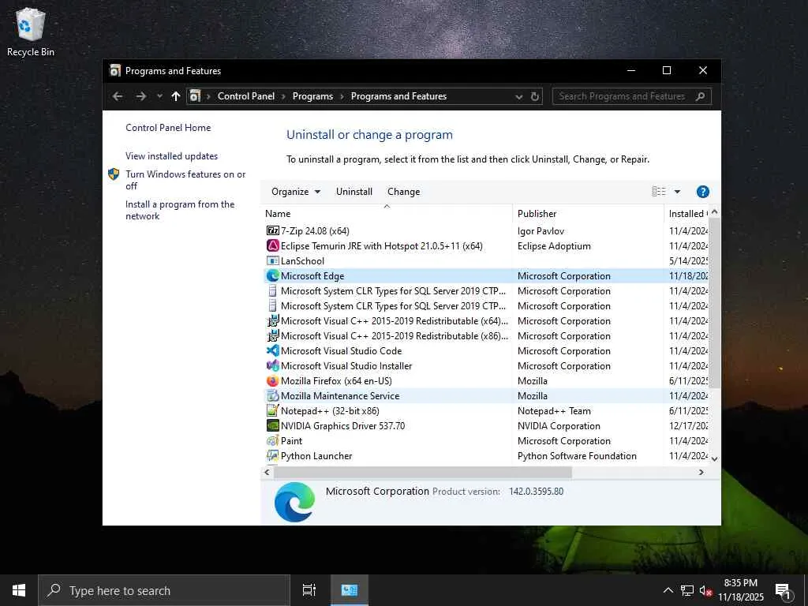808x606 pixels.
Task: Click the 7-Zip program icon
Action: click(x=272, y=231)
